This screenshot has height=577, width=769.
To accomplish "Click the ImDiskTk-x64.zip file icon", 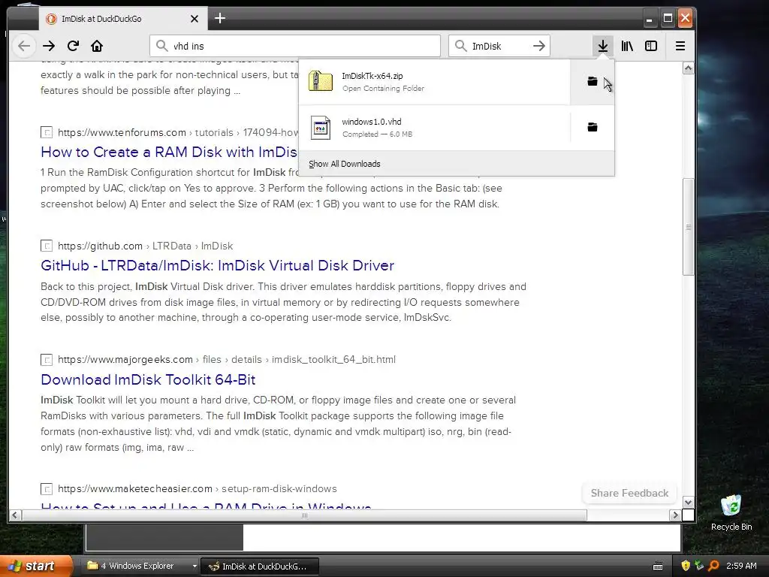I will pyautogui.click(x=320, y=81).
